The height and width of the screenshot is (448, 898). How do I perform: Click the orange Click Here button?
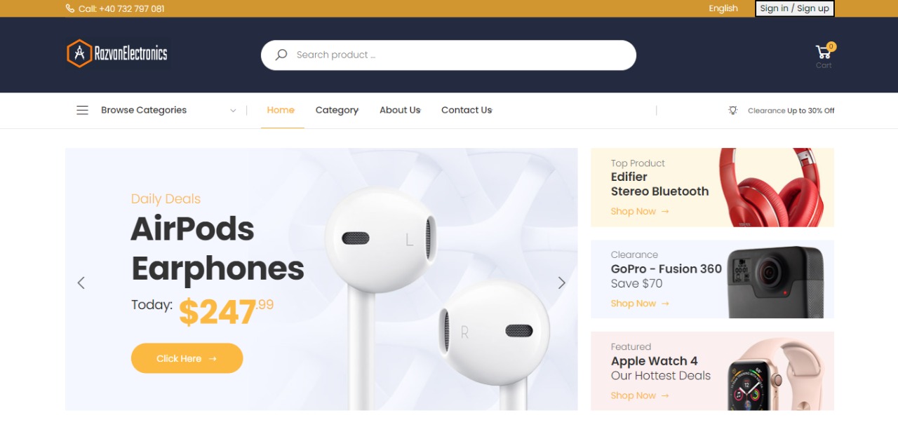tap(187, 358)
